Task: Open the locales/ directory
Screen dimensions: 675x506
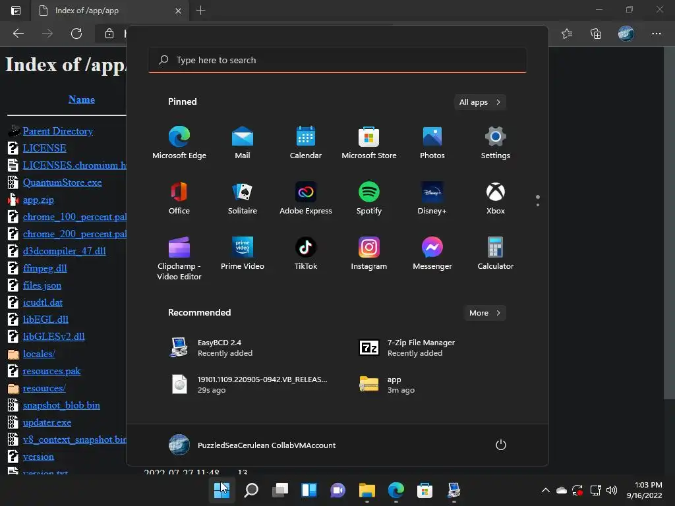Action: click(39, 354)
